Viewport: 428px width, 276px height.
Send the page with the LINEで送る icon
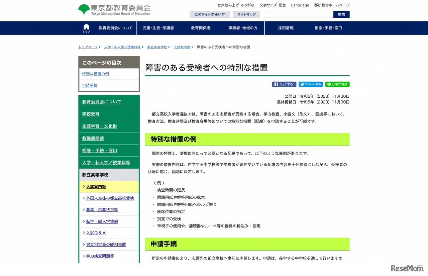(x=337, y=84)
